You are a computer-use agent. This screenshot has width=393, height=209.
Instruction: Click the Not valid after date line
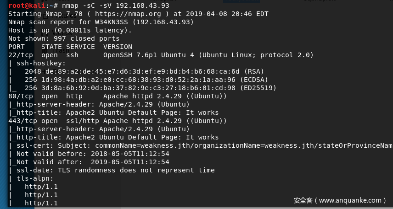(89, 162)
